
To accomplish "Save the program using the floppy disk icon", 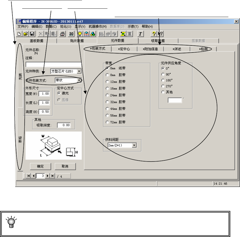I will [x=32, y=34].
